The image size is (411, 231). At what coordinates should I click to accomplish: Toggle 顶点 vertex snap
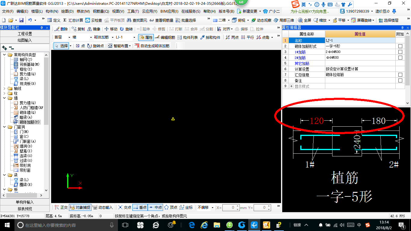click(x=171, y=208)
